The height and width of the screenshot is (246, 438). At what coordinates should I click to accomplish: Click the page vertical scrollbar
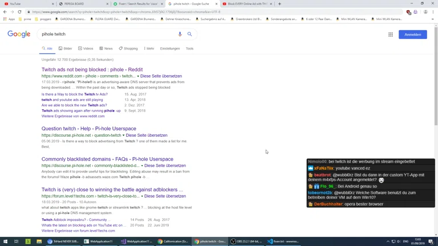[x=436, y=75]
